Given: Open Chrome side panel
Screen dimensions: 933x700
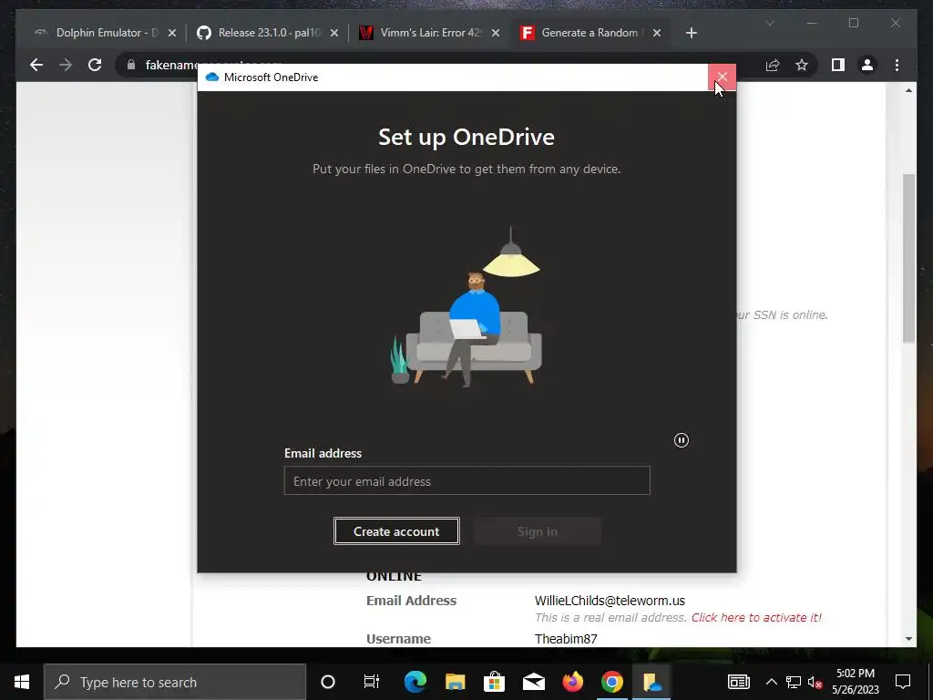Looking at the screenshot, I should tap(838, 65).
